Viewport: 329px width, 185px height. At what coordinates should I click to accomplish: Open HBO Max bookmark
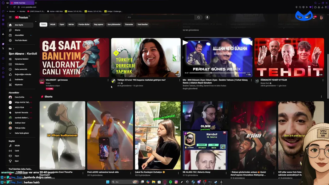55,11
